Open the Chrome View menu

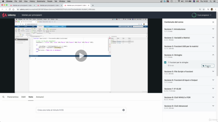pos(26,1)
